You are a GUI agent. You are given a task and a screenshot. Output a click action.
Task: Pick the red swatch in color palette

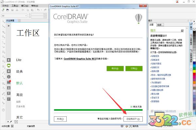pyautogui.click(x=194, y=74)
